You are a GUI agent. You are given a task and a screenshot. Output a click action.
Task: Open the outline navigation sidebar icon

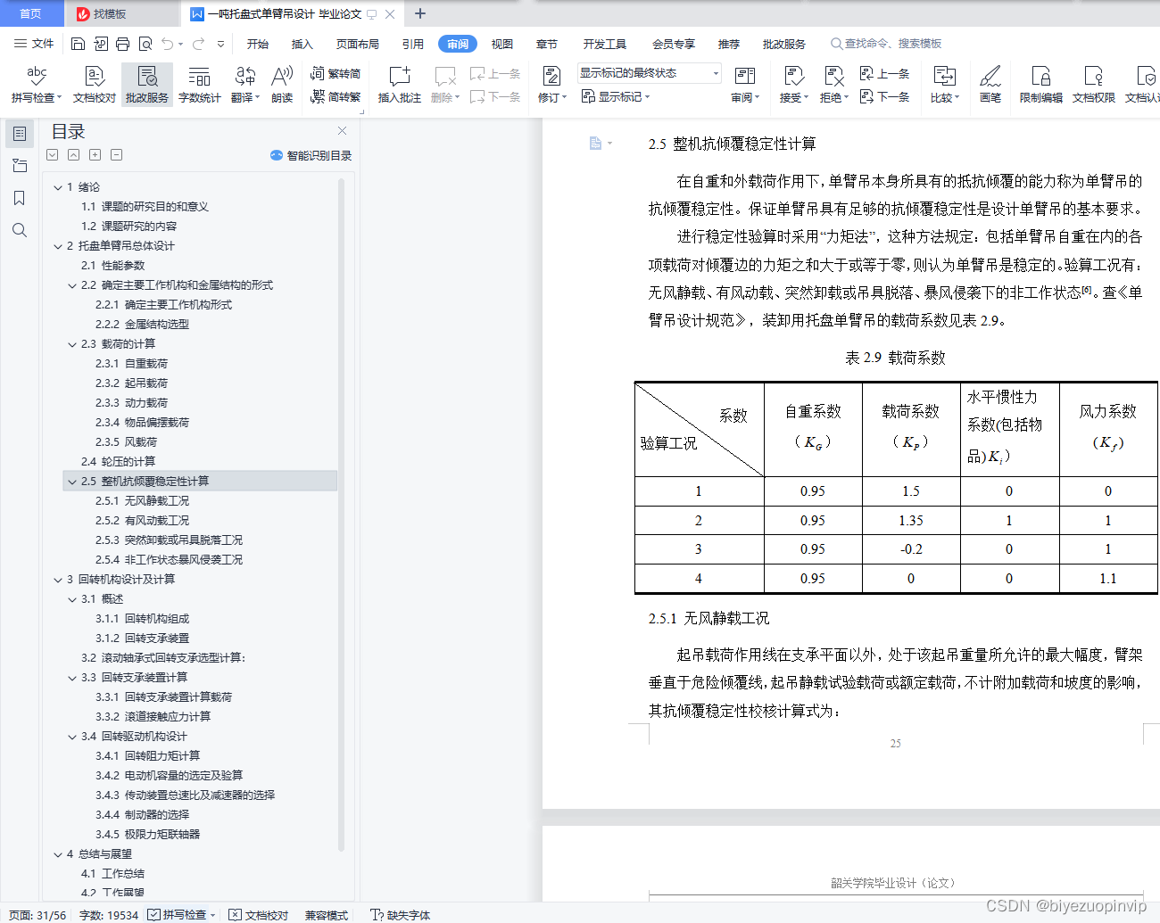click(x=20, y=134)
